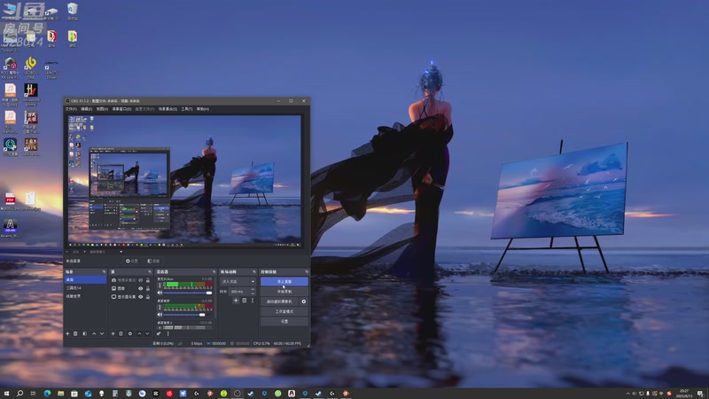The image size is (709, 399).
Task: Show the hidden video capture device source
Action: (x=141, y=280)
